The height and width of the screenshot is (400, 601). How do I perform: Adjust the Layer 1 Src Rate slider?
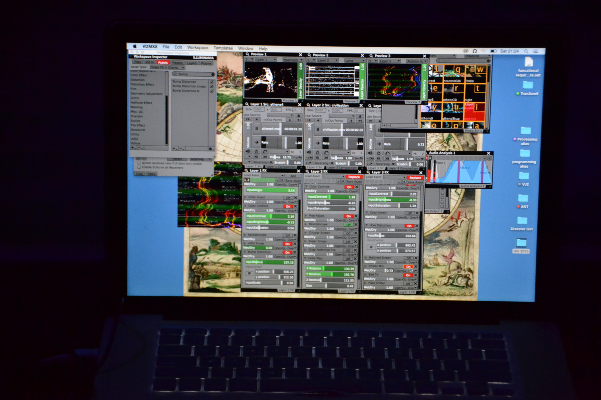[282, 143]
